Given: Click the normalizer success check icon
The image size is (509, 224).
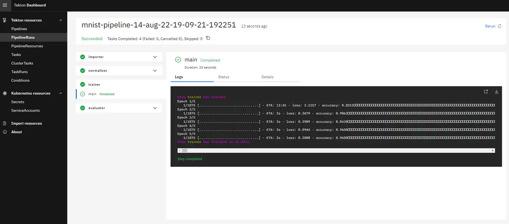Looking at the screenshot, I should point(82,70).
